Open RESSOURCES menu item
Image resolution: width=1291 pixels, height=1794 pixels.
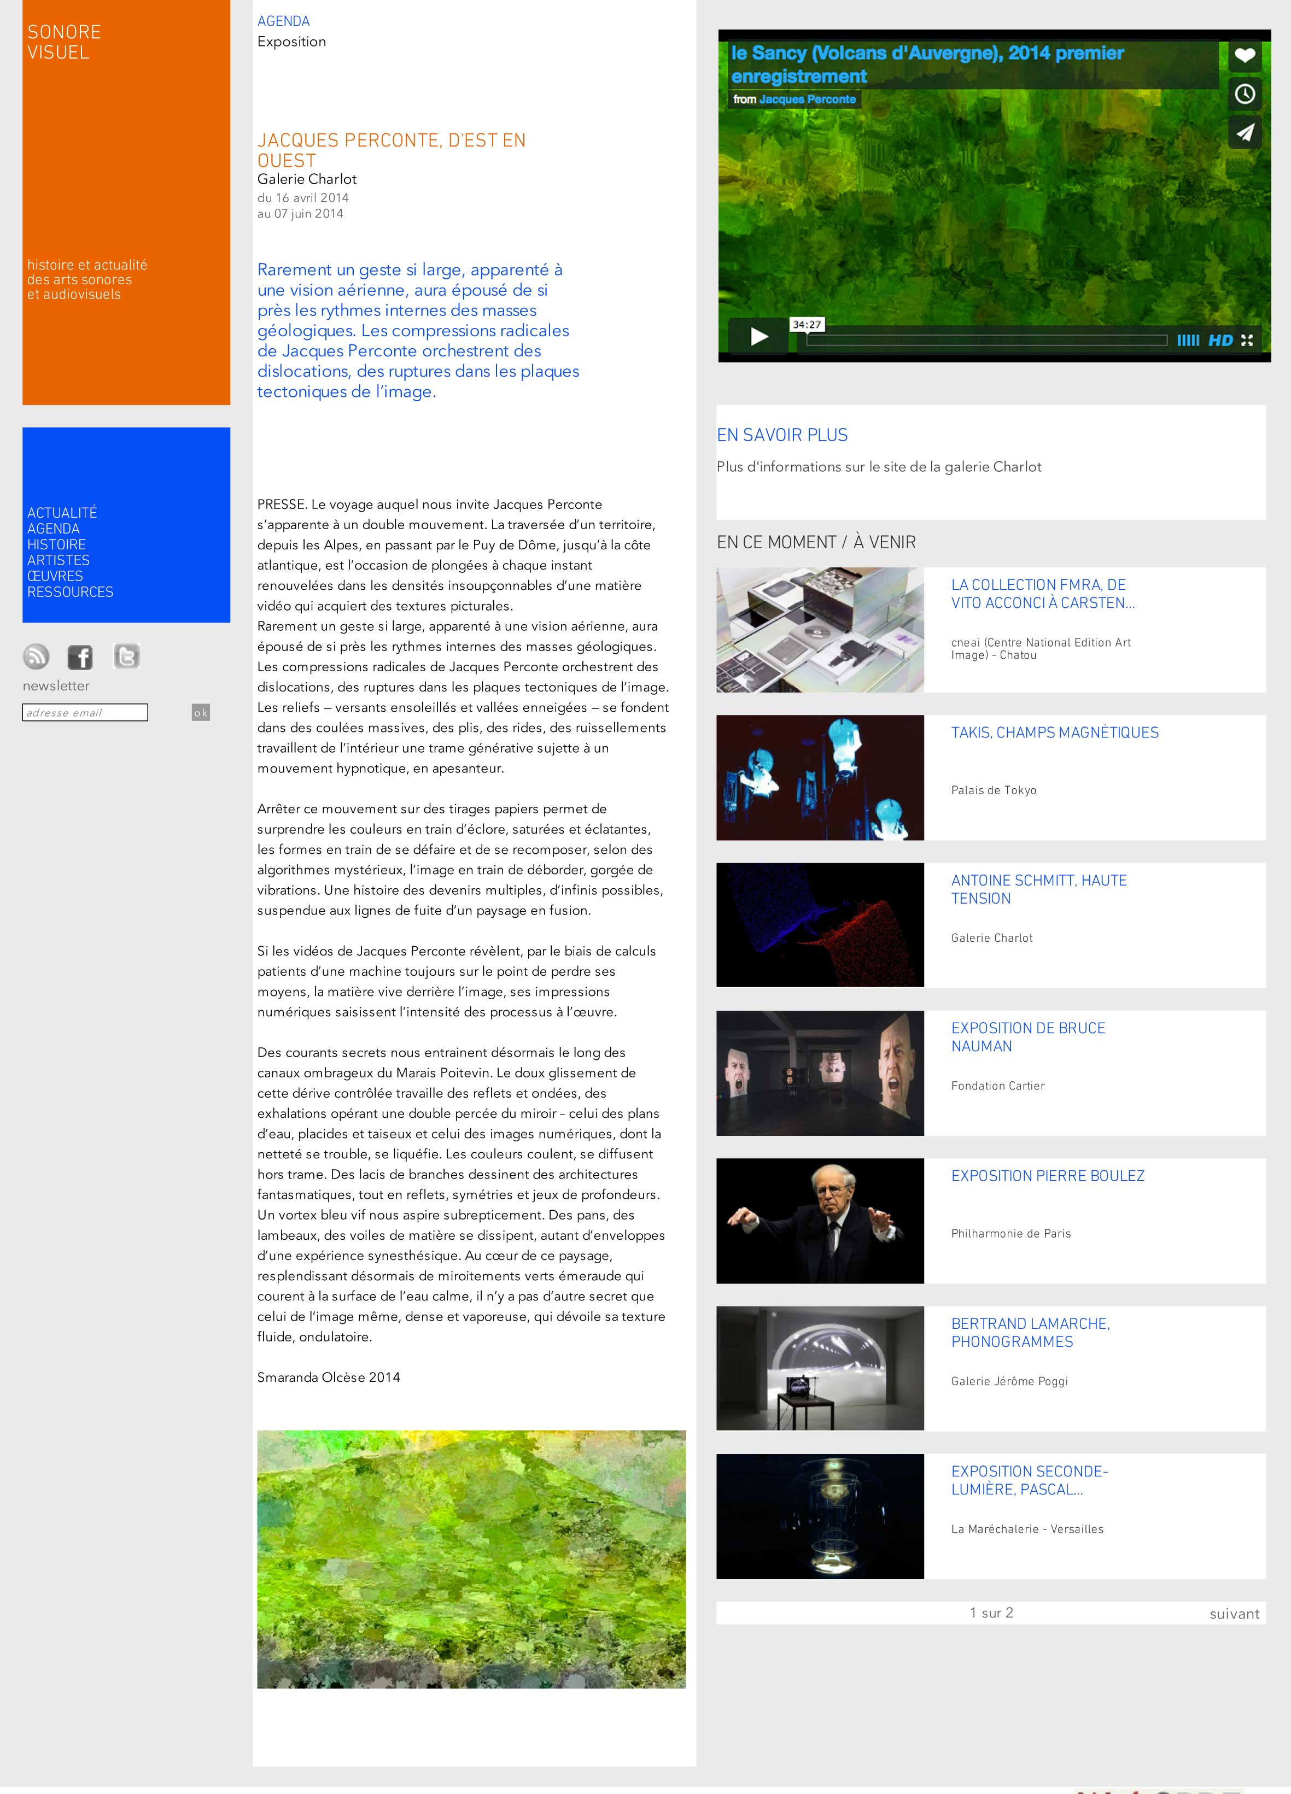click(x=71, y=591)
